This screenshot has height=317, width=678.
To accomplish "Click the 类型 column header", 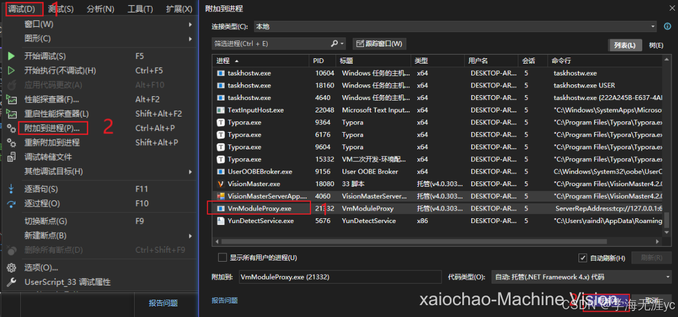I will [437, 61].
